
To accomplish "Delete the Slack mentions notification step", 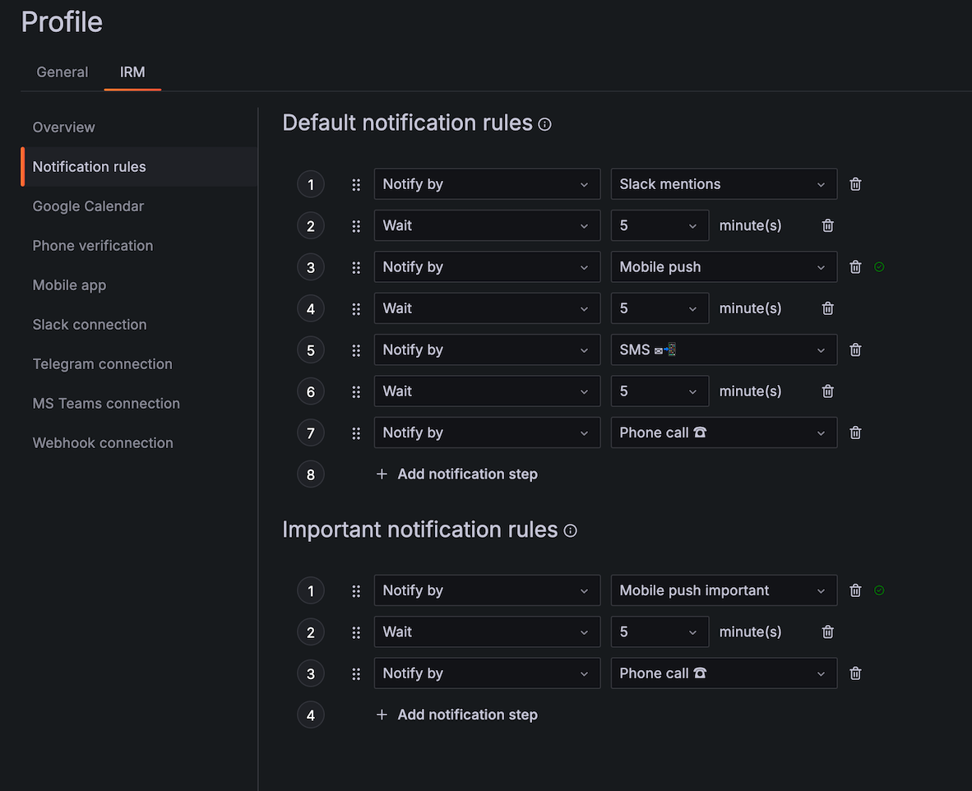I will (x=854, y=184).
